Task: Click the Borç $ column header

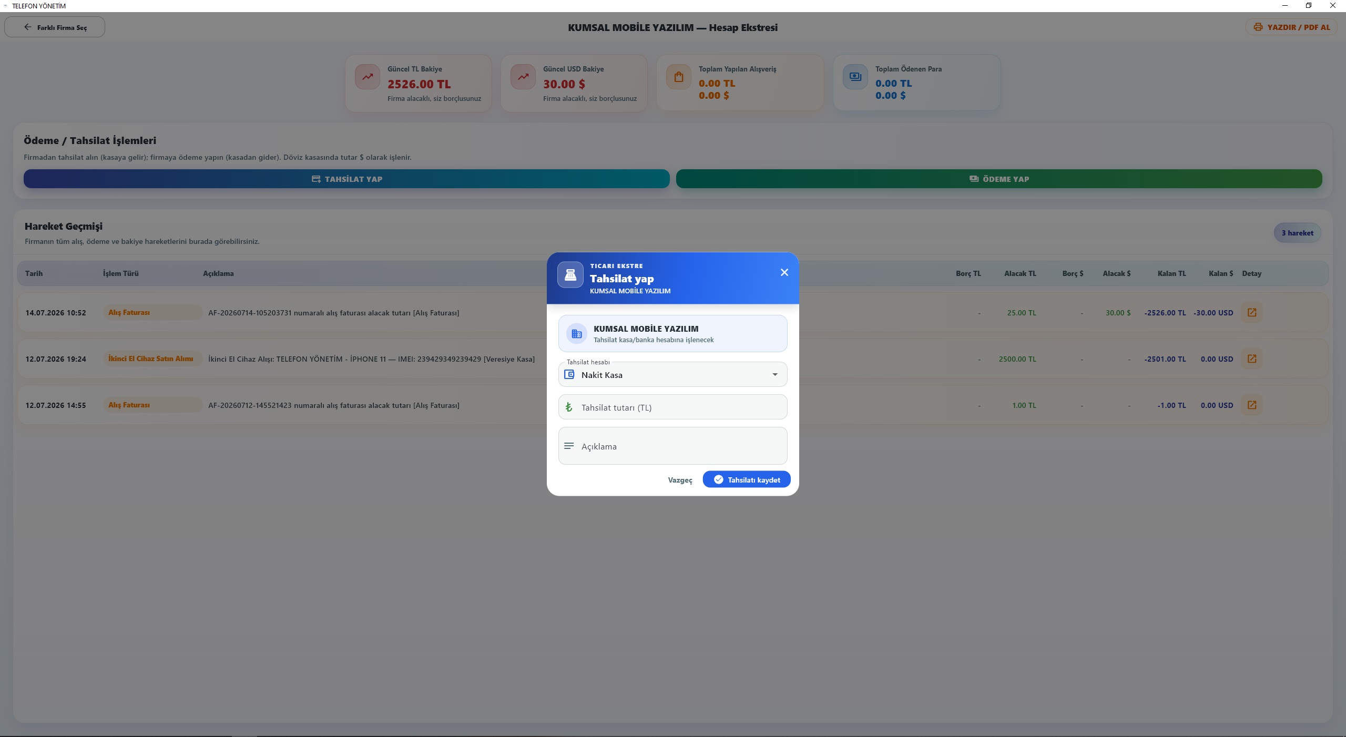Action: (x=1073, y=273)
